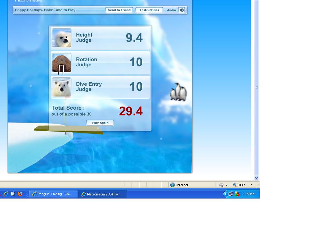Viewport: 314px width, 236px height.
Task: Launch Internet Explorer from quick launch
Action: coord(6,194)
